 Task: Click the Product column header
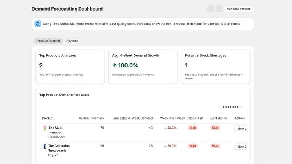tap(48, 118)
